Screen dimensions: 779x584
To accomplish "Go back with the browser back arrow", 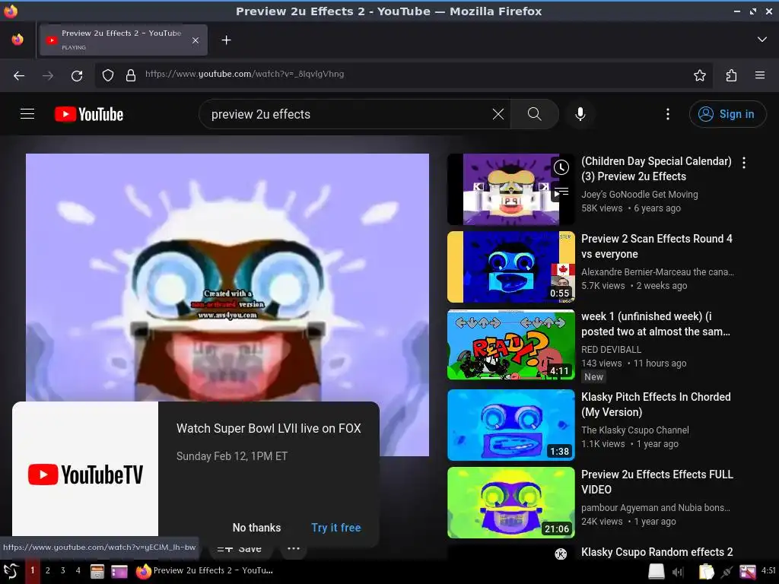I will pyautogui.click(x=19, y=75).
